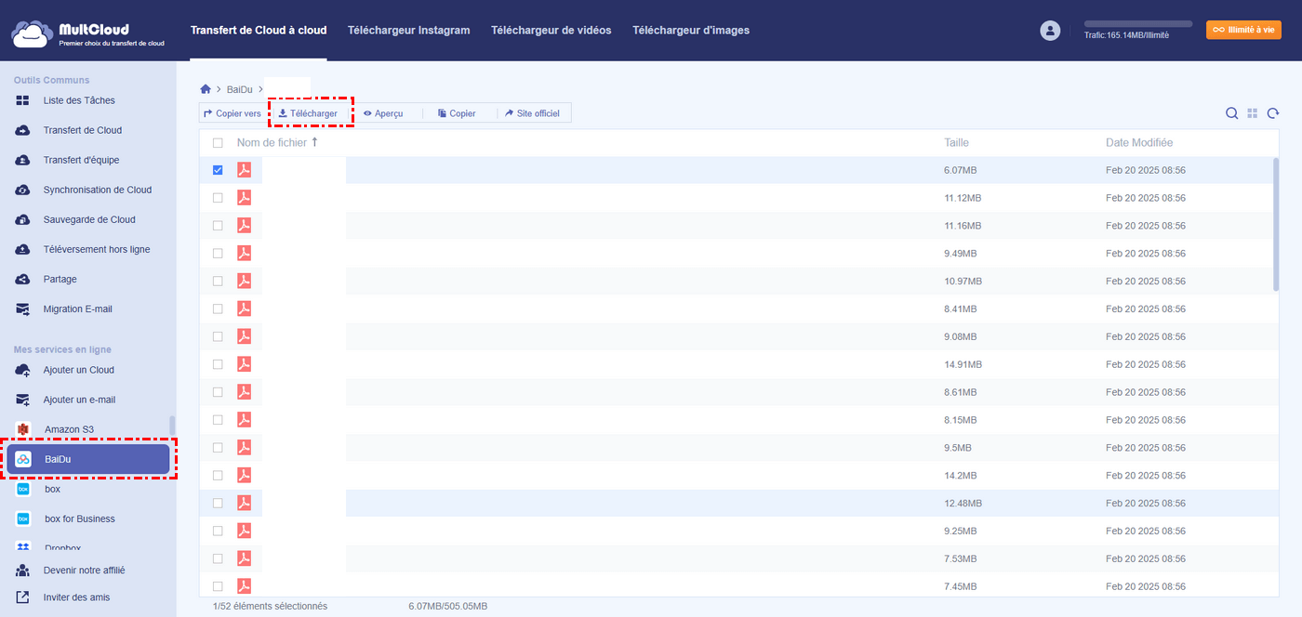Click BaiDu in breadcrumb path
Viewport: 1302px width, 617px height.
tap(240, 89)
